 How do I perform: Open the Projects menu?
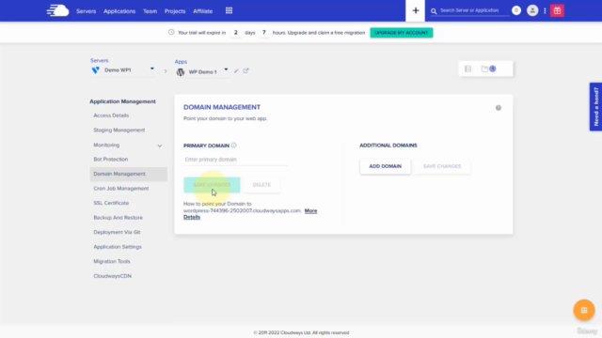pyautogui.click(x=175, y=11)
